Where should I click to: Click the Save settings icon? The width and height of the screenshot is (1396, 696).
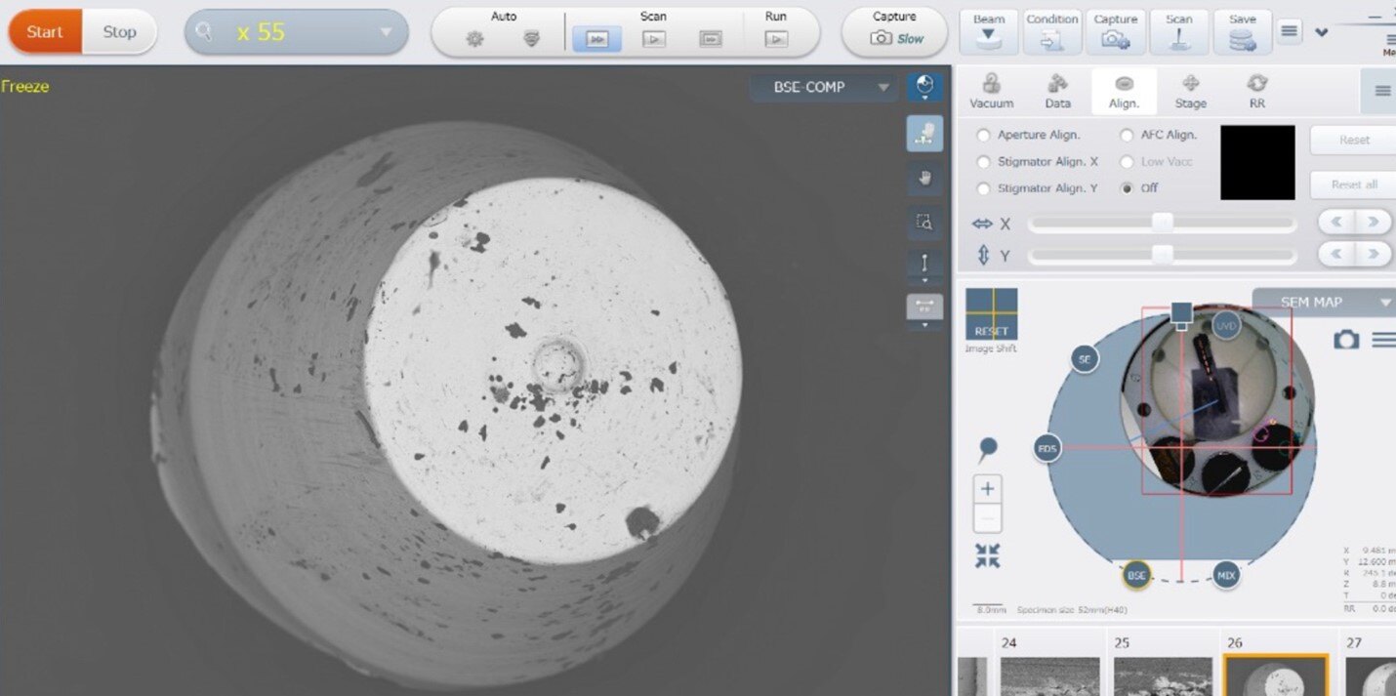[1242, 30]
